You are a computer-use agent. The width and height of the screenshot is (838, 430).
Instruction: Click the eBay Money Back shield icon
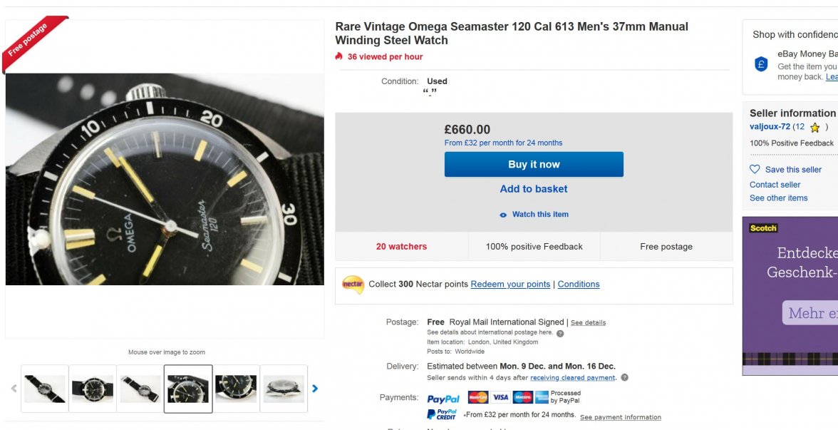point(761,64)
